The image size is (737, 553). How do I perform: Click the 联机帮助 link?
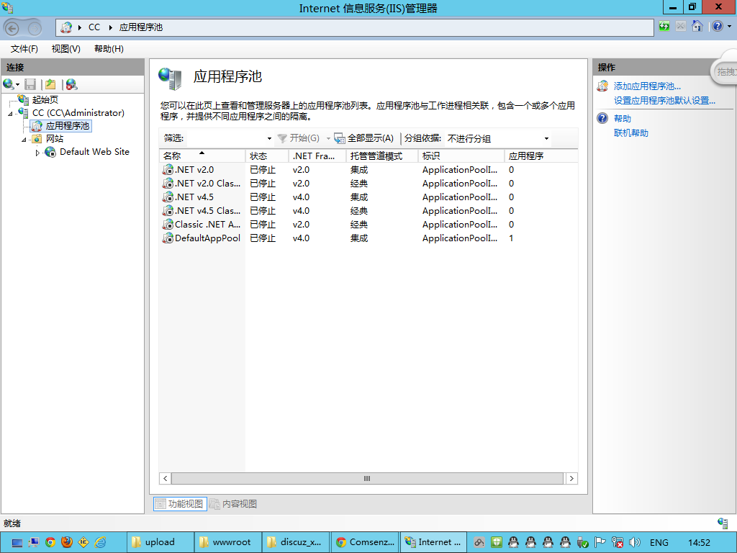point(630,133)
